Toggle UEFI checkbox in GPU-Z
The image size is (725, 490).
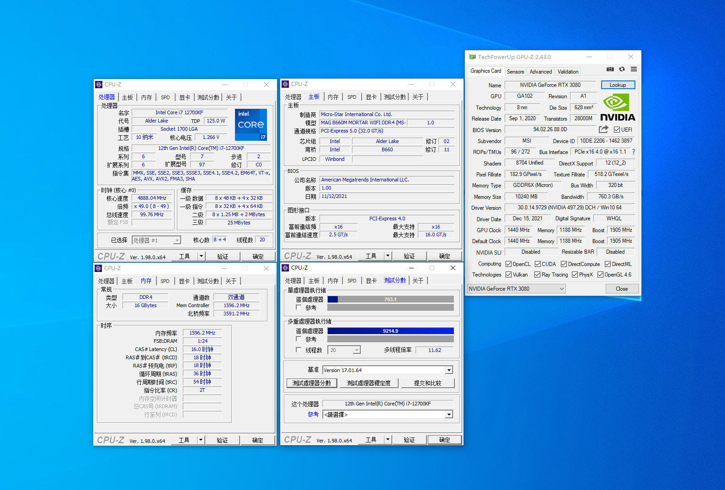617,130
